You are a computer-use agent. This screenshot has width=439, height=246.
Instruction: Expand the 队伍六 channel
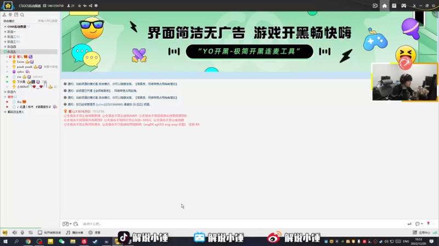(x=5, y=92)
